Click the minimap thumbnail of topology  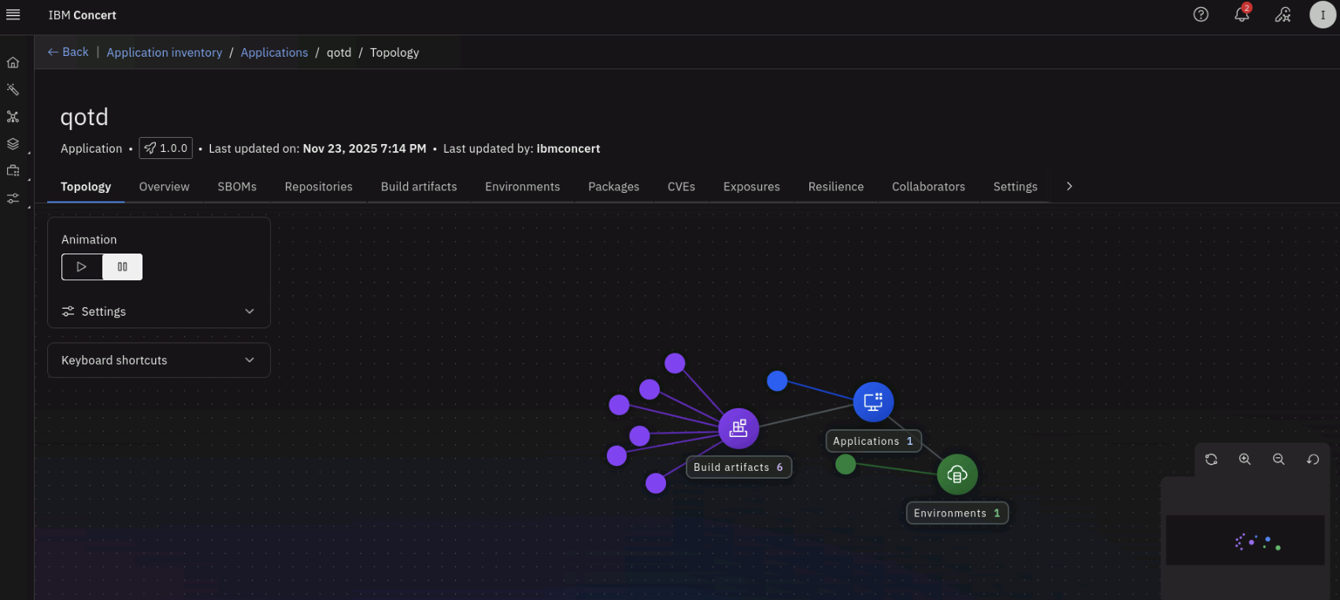coord(1245,540)
